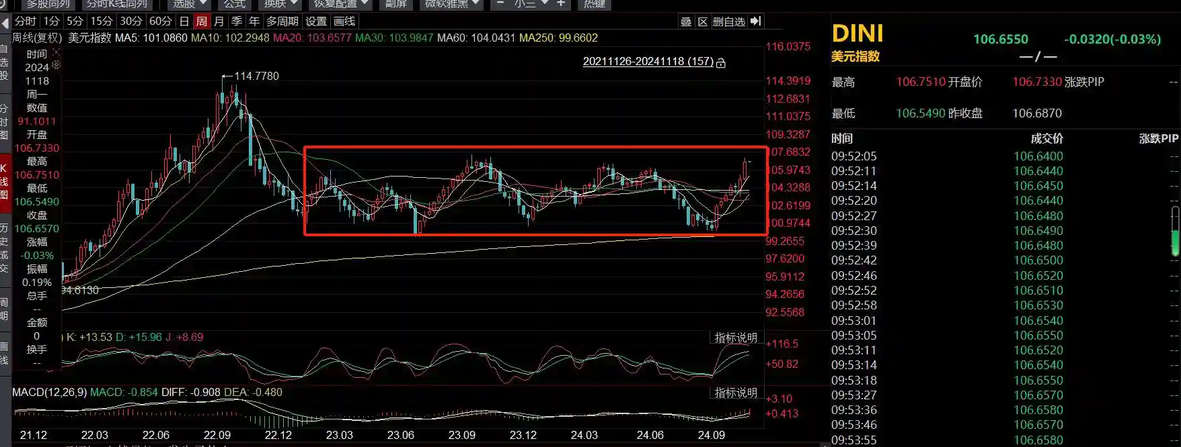The image size is (1181, 447).
Task: Open the 选股 dropdown
Action: [190, 4]
